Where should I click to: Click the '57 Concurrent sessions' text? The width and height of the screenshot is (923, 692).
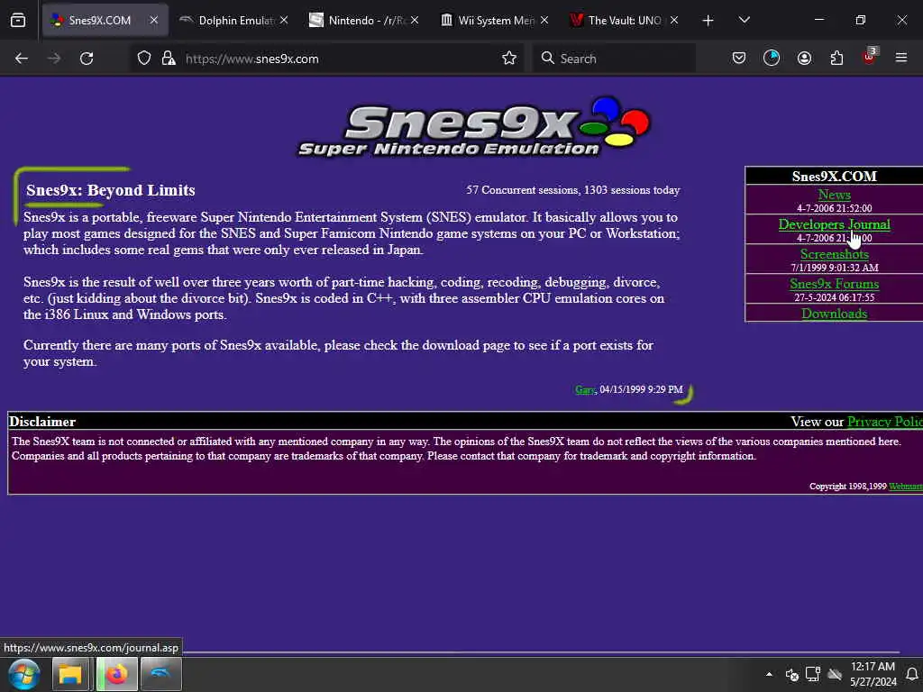tap(522, 190)
